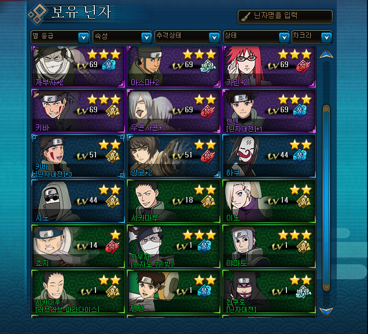Select the 앙코+2 ninja card

point(174,156)
